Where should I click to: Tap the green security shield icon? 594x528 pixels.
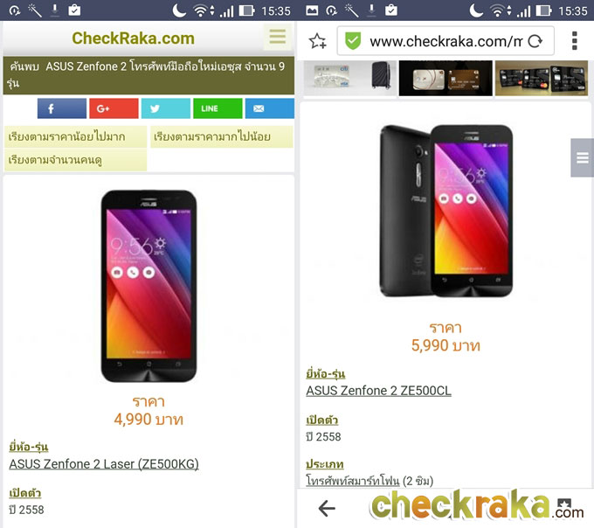pos(352,41)
